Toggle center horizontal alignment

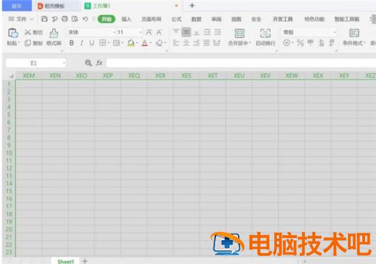click(186, 43)
